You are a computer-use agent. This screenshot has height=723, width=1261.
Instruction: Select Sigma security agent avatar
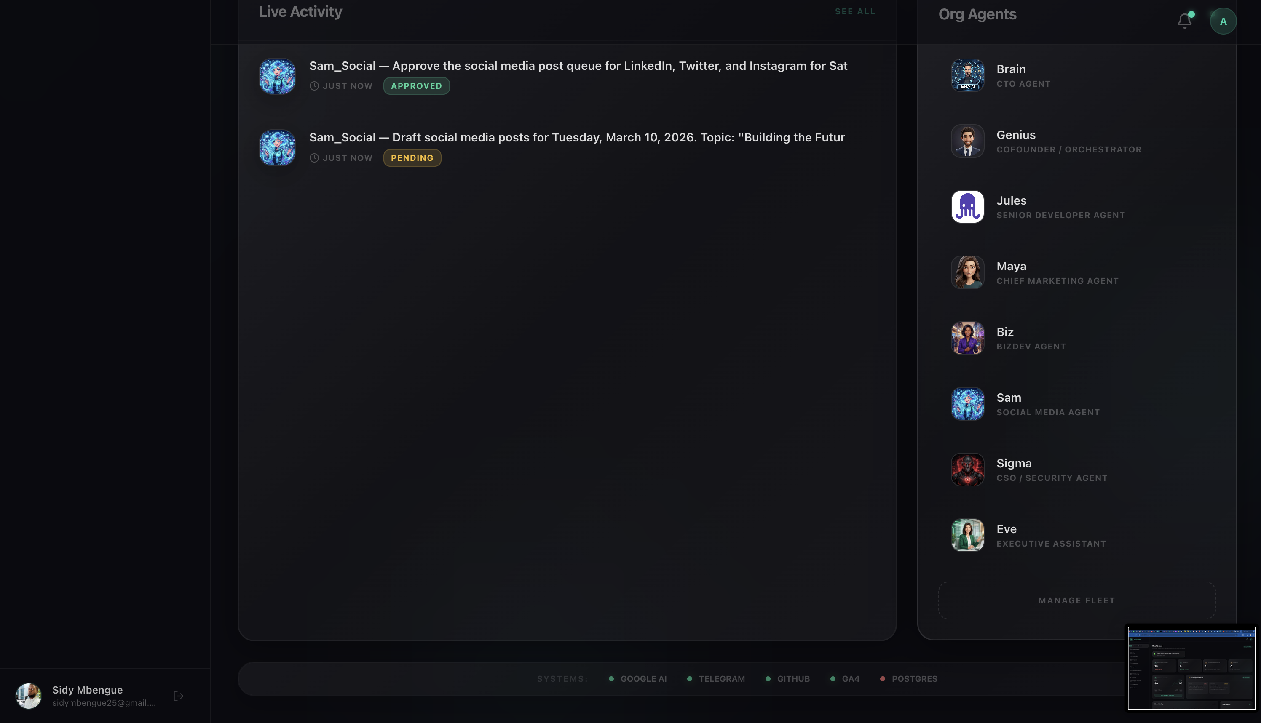(x=967, y=470)
